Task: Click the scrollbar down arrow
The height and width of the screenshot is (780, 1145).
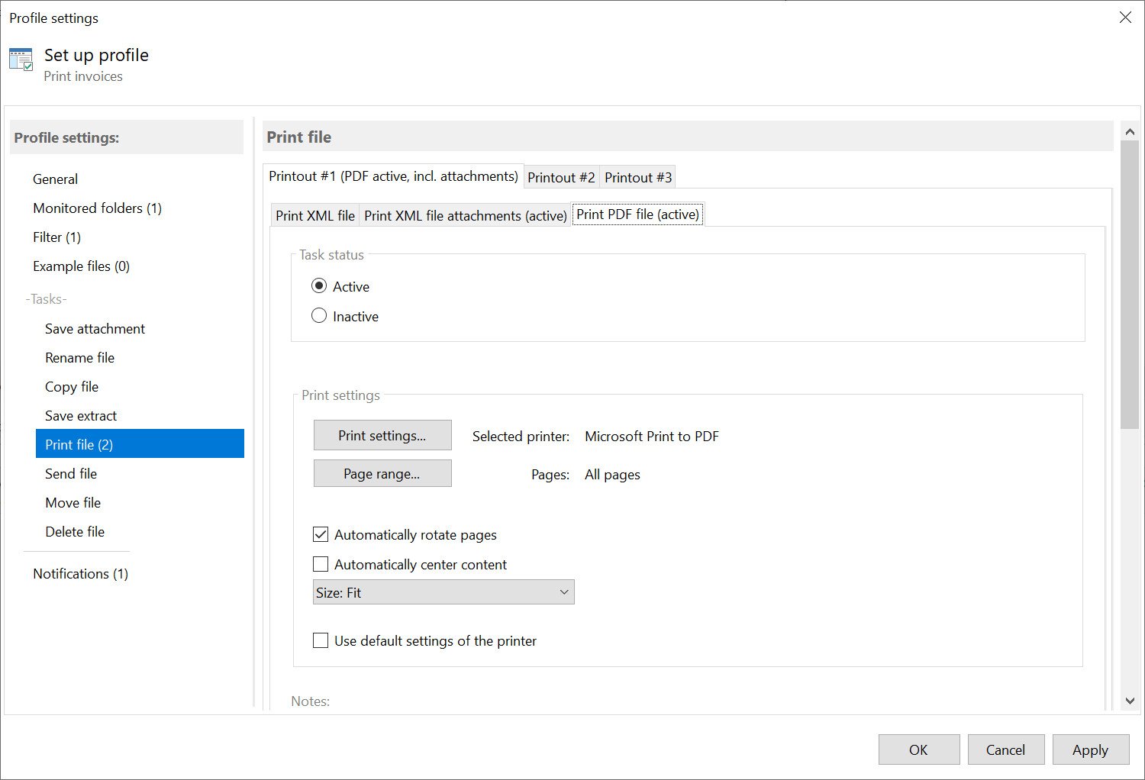Action: point(1130,701)
